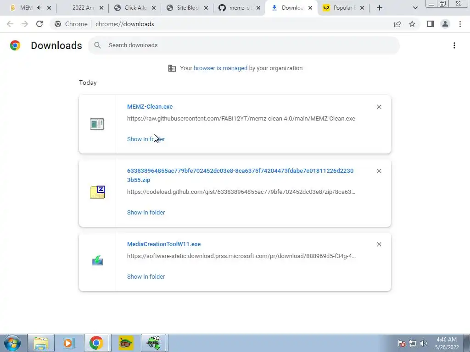
Task: Click the Show desktop strip at taskbar end
Action: [467, 343]
